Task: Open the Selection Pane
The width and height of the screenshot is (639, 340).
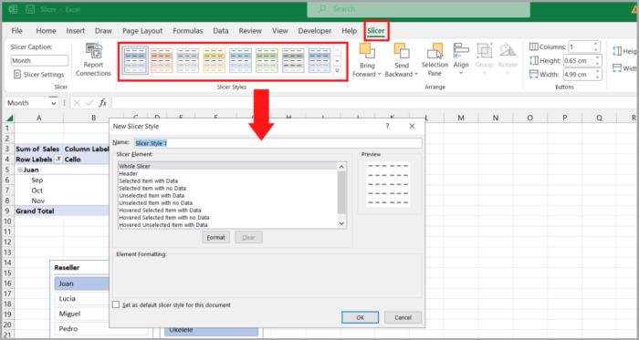Action: (x=435, y=60)
